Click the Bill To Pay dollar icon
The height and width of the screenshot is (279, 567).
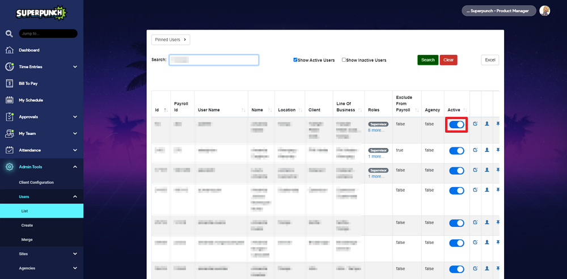coord(10,83)
